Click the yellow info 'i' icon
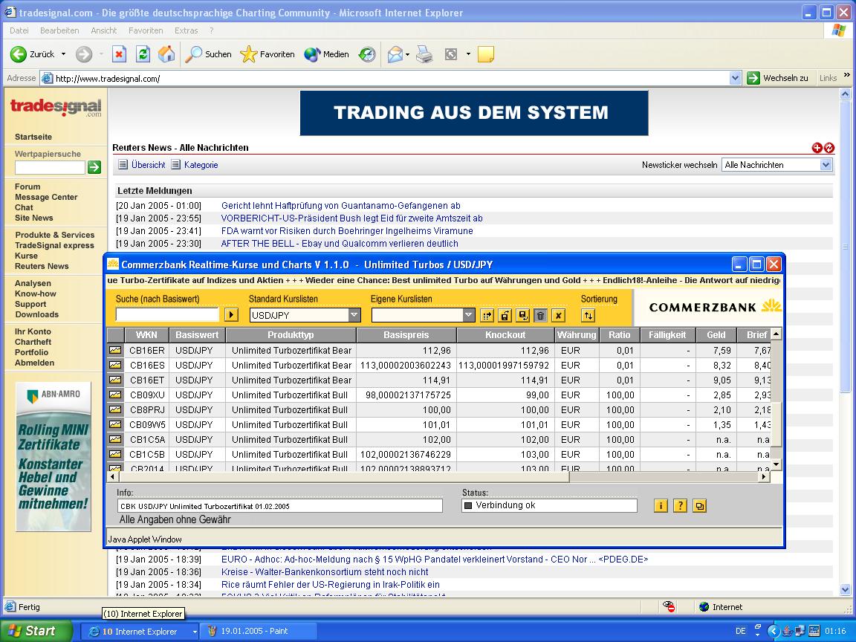The width and height of the screenshot is (856, 642). click(x=660, y=506)
